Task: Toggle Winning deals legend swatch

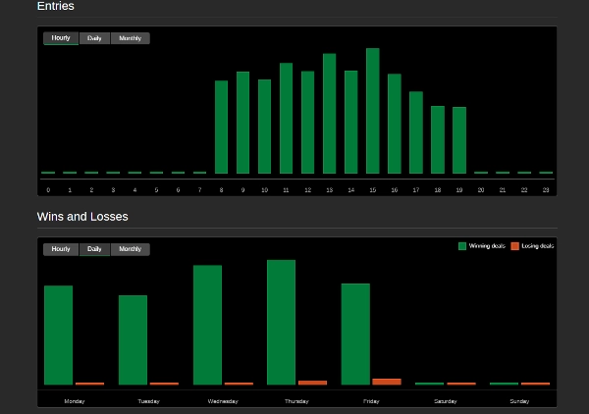Action: [462, 246]
